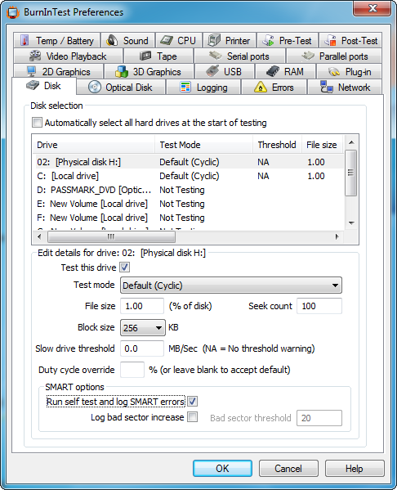
Task: Open the Block size dropdown
Action: 143,327
